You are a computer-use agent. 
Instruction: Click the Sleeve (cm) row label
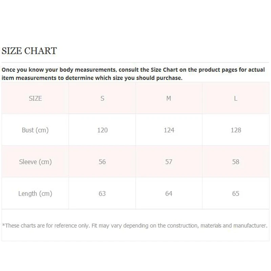pyautogui.click(x=35, y=162)
